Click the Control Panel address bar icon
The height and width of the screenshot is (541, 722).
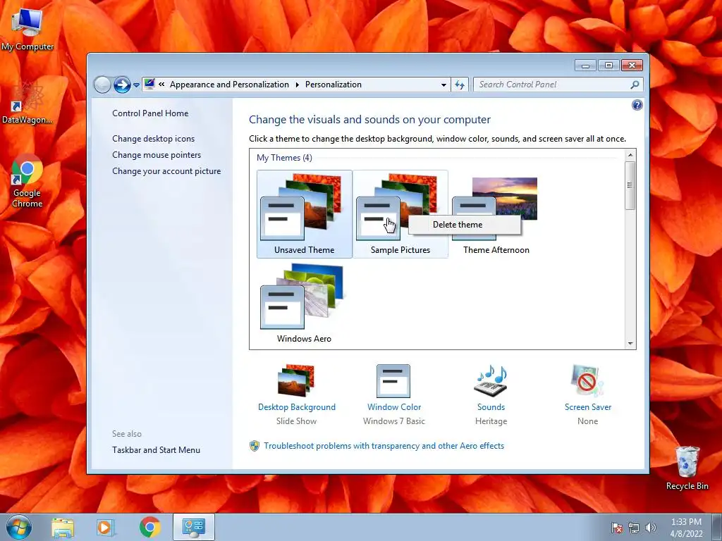click(149, 85)
